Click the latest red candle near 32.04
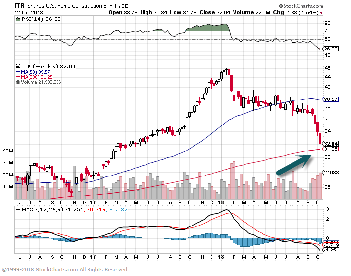351x276 pixels. point(320,138)
